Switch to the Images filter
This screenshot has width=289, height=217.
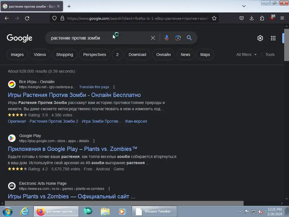tap(17, 55)
